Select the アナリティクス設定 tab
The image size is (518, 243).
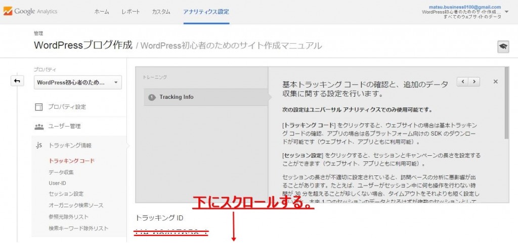point(206,12)
